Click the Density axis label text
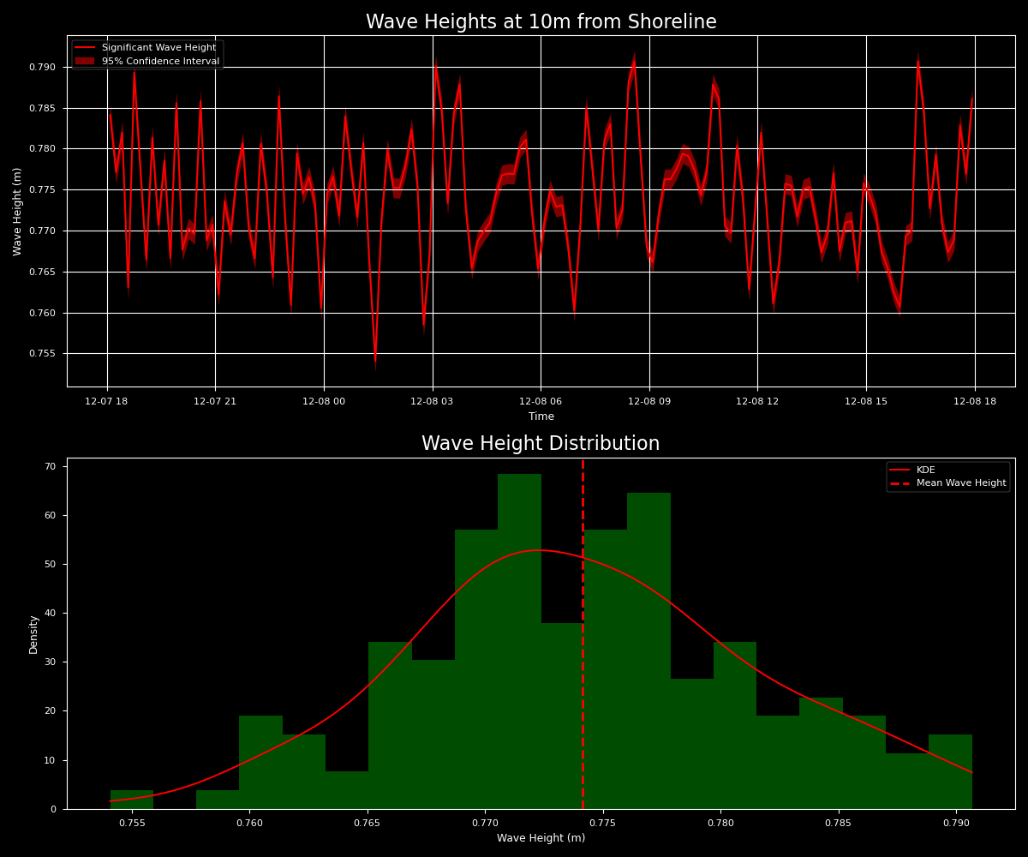Viewport: 1028px width, 857px height. point(33,632)
